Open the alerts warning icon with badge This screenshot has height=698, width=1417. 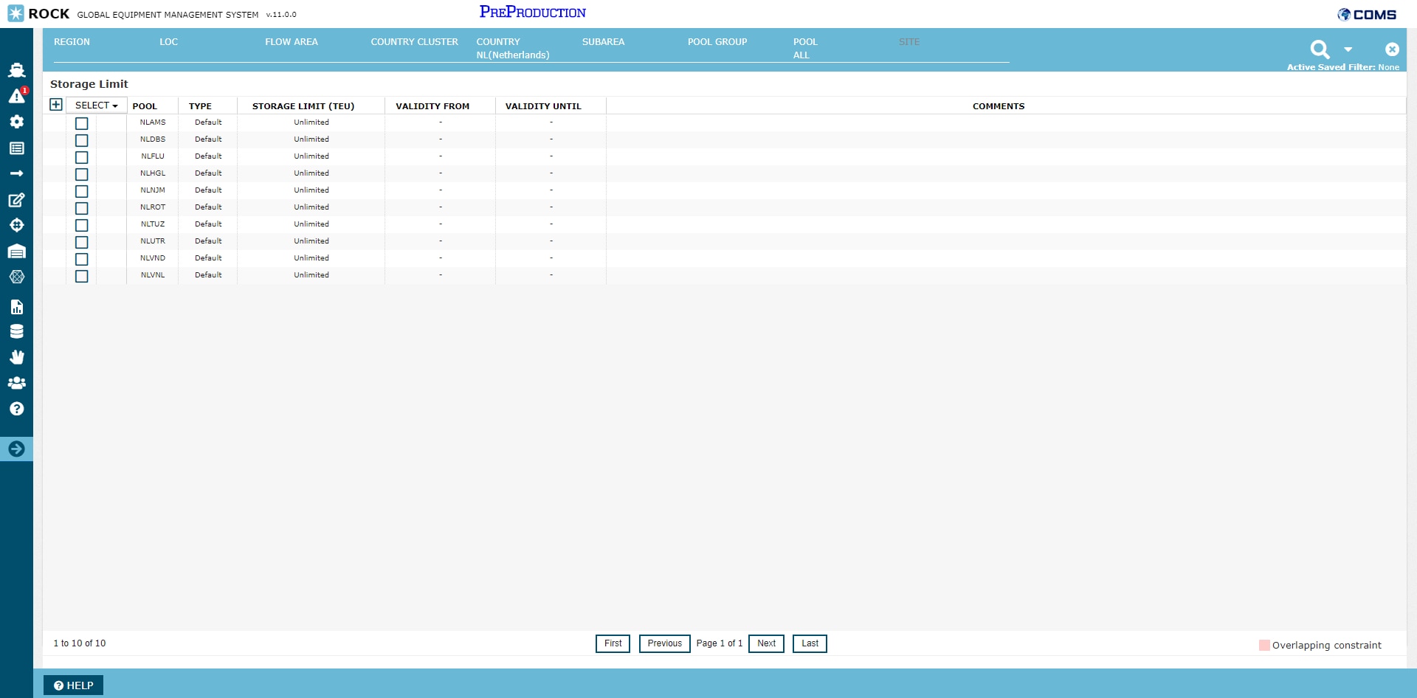click(x=16, y=96)
